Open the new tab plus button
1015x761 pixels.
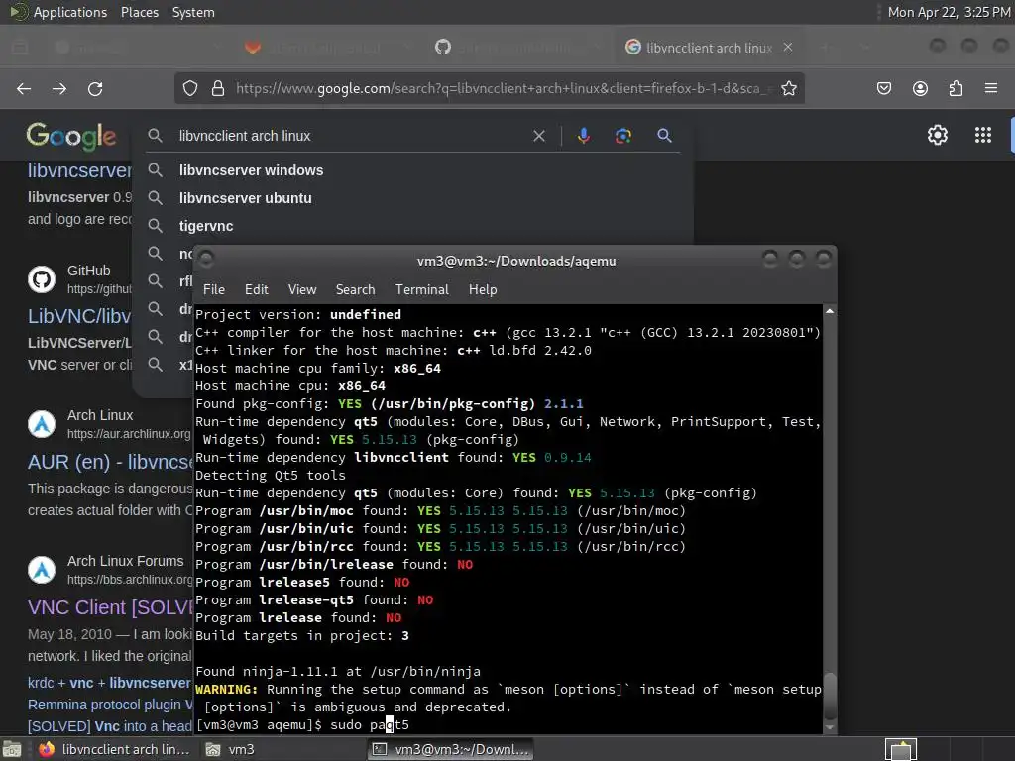pyautogui.click(x=825, y=48)
